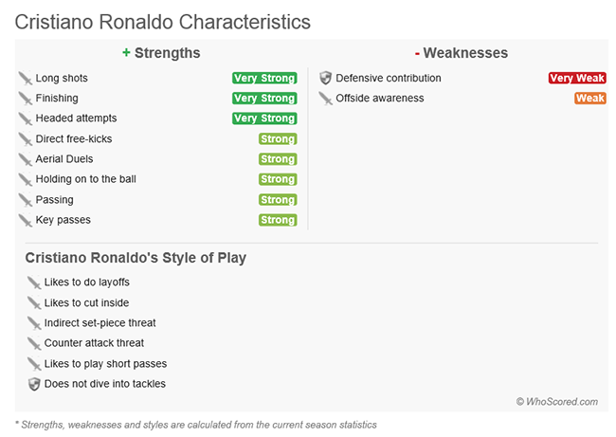
Task: Select the Aerial Duels entry
Action: point(64,158)
